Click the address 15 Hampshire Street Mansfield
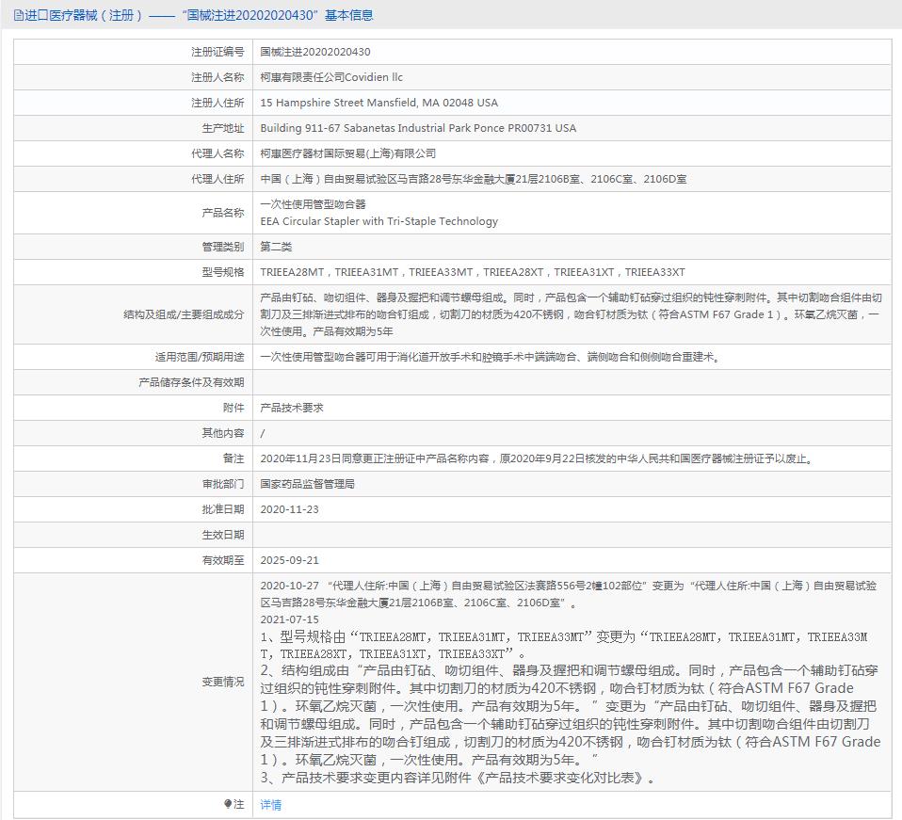This screenshot has width=902, height=820. [379, 103]
